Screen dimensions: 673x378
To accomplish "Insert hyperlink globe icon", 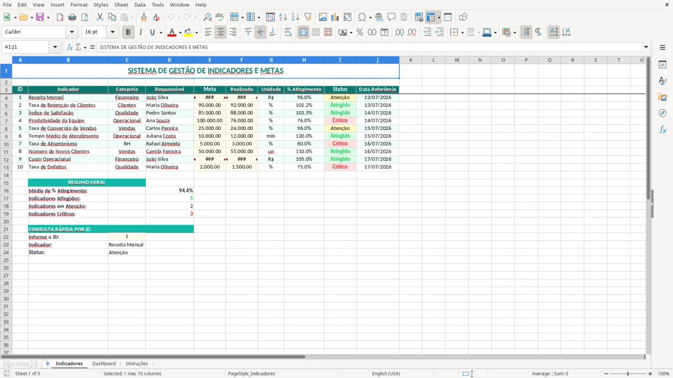I will (379, 17).
